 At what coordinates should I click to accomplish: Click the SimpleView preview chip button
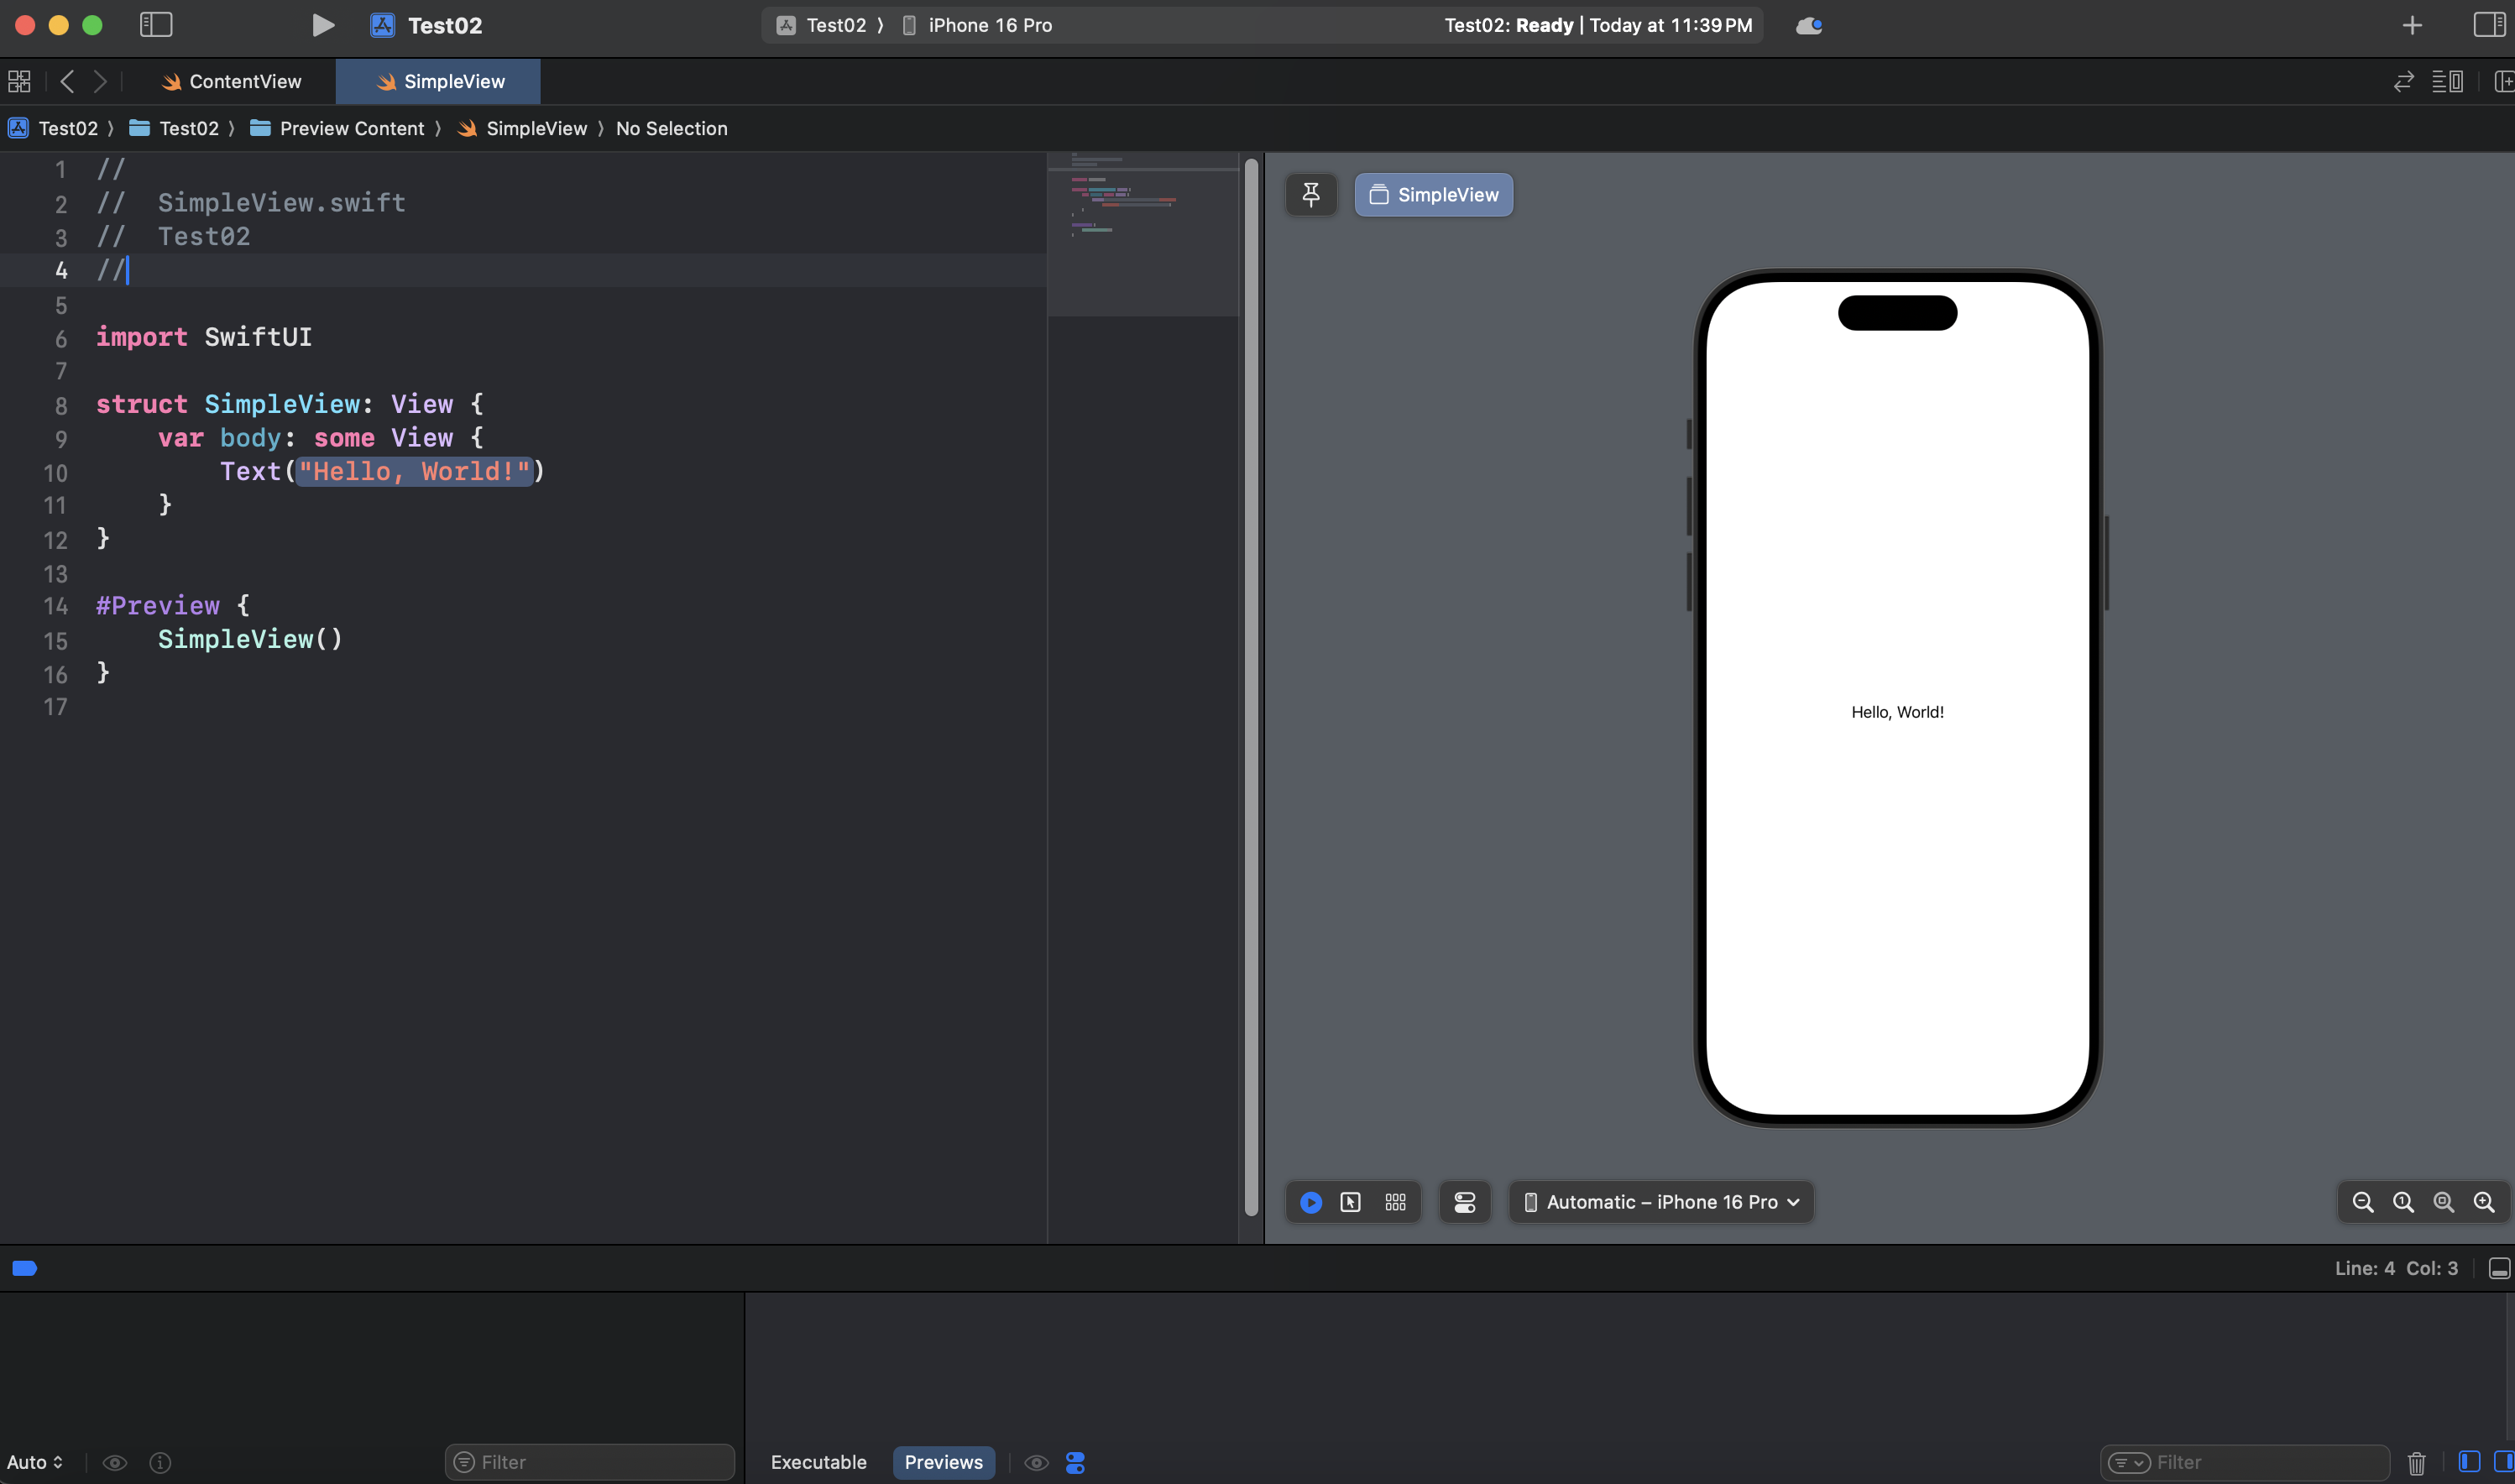1433,195
